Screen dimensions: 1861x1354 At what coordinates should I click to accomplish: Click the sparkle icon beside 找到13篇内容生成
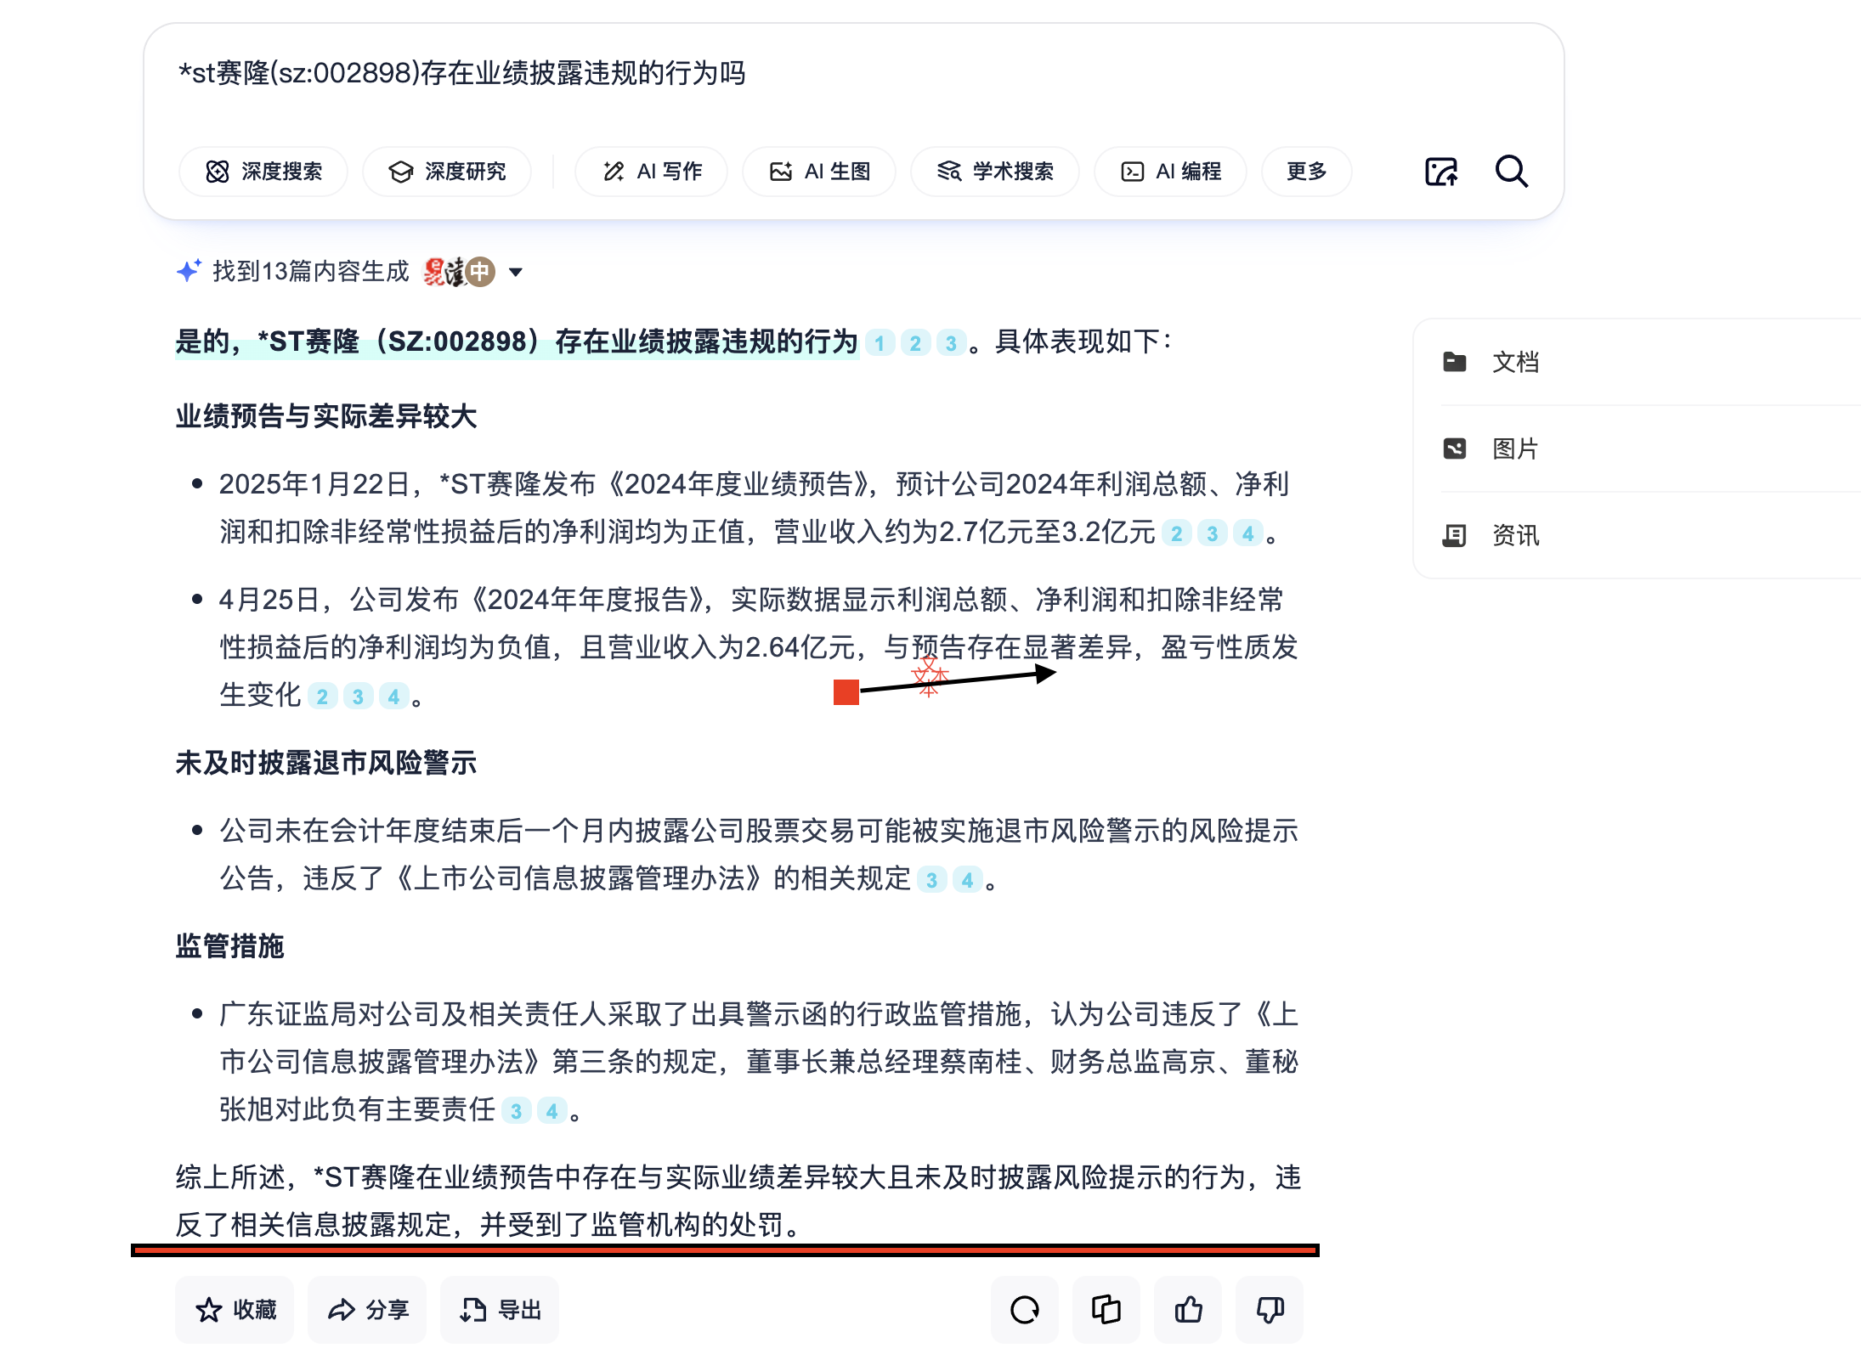189,271
